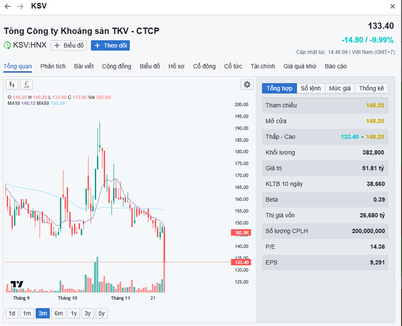The width and height of the screenshot is (402, 326).
Task: Switch to the Tài chính tab
Action: tap(263, 66)
